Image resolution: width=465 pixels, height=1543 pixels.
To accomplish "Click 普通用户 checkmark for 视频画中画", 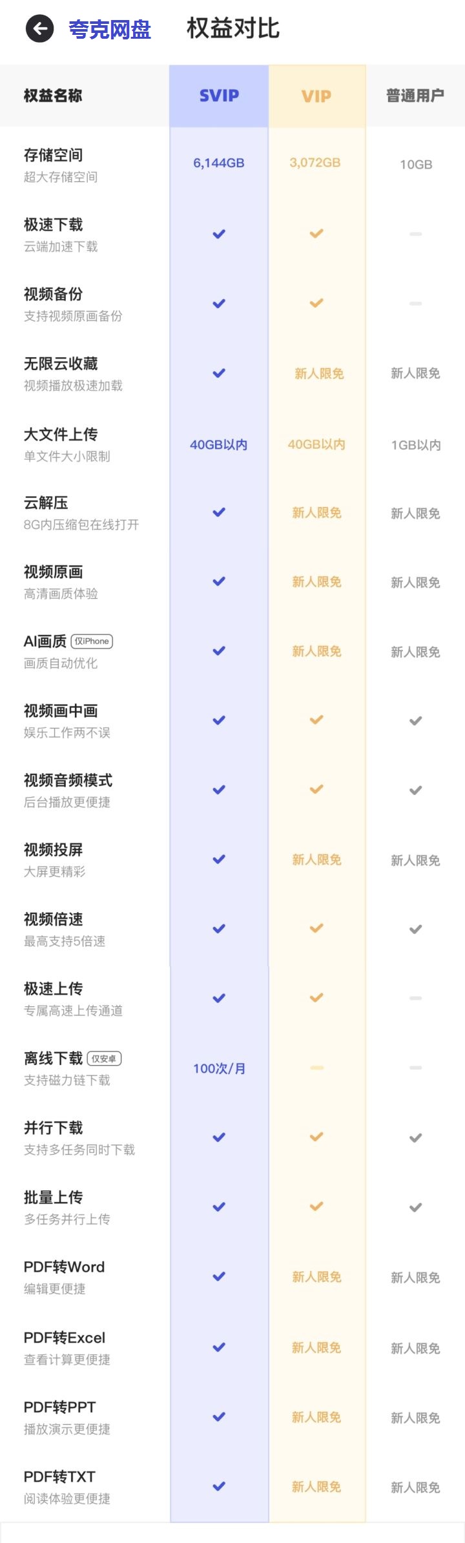I will coord(416,721).
